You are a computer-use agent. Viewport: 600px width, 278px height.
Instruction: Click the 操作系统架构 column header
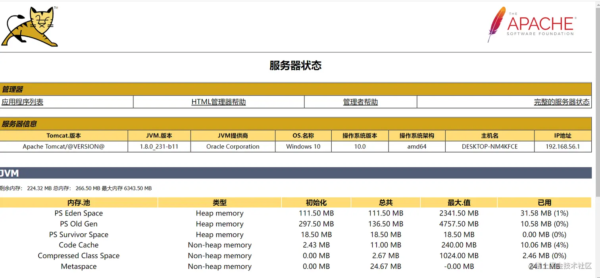pos(417,135)
